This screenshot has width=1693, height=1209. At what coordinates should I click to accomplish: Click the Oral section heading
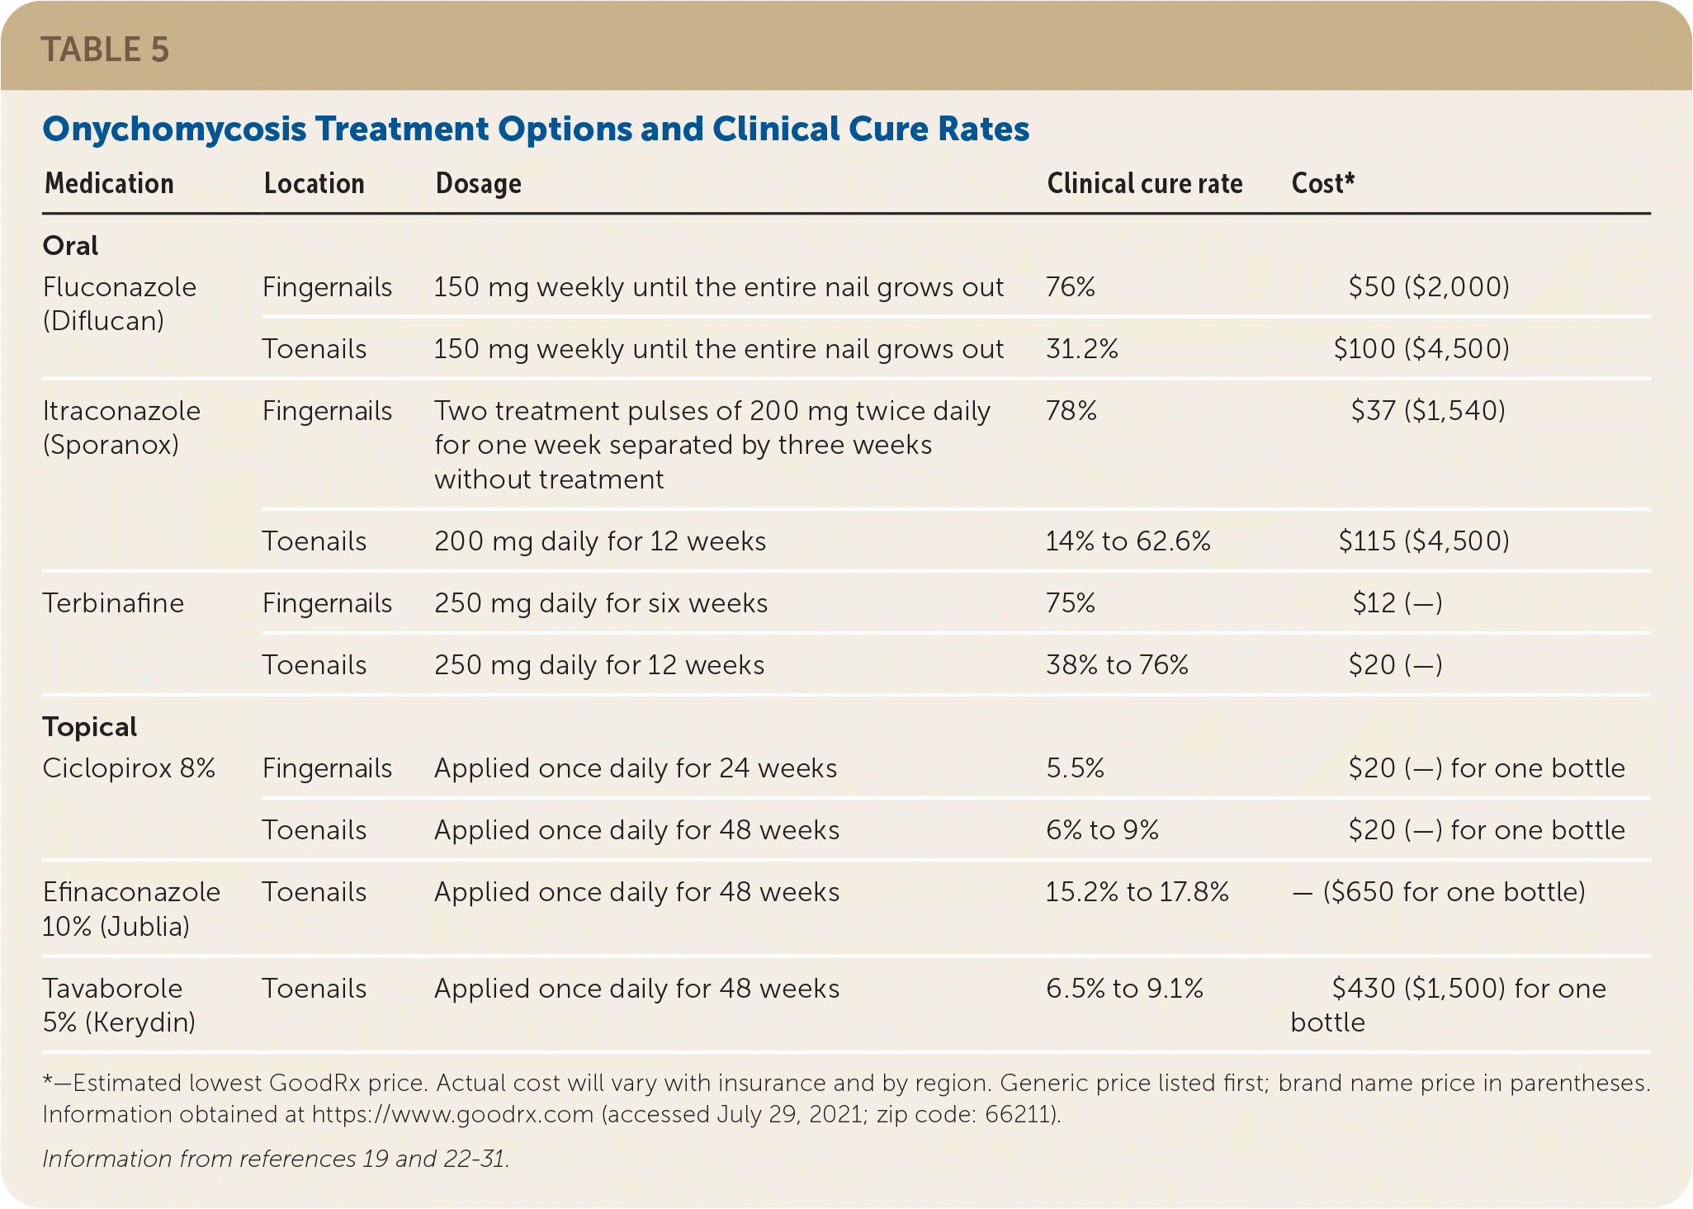tap(70, 246)
